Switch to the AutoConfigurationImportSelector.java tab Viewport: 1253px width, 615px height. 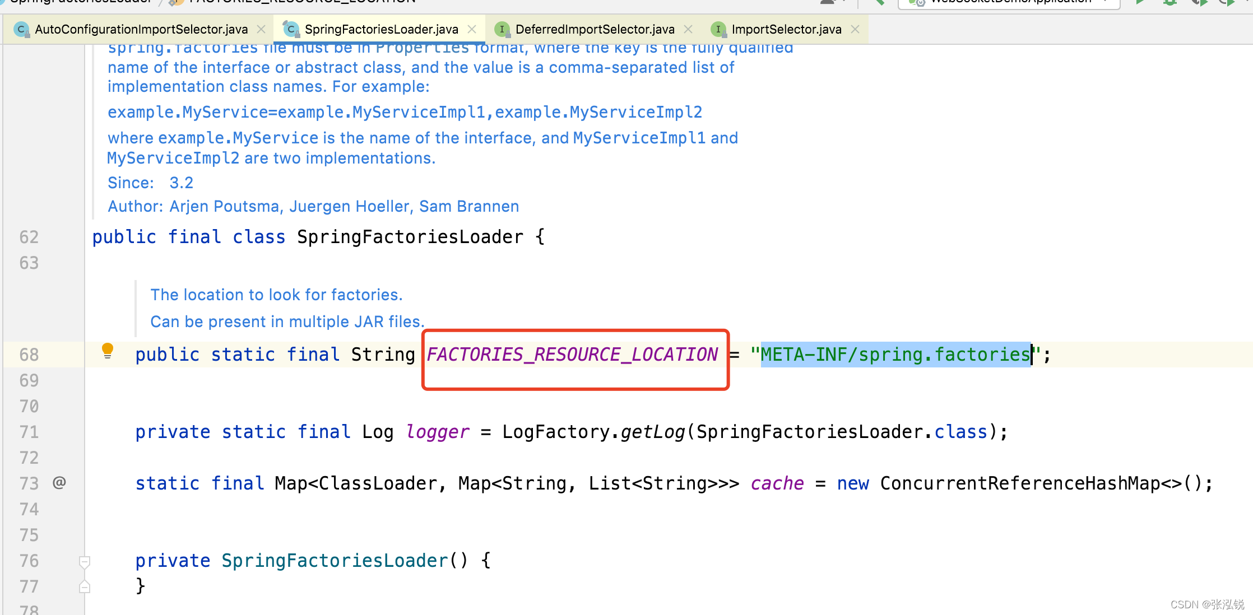click(x=141, y=29)
